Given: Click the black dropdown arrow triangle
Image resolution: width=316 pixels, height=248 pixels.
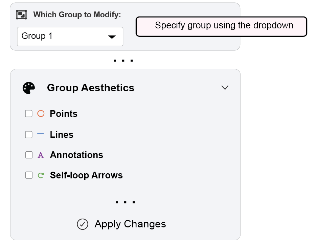Looking at the screenshot, I should tap(112, 37).
